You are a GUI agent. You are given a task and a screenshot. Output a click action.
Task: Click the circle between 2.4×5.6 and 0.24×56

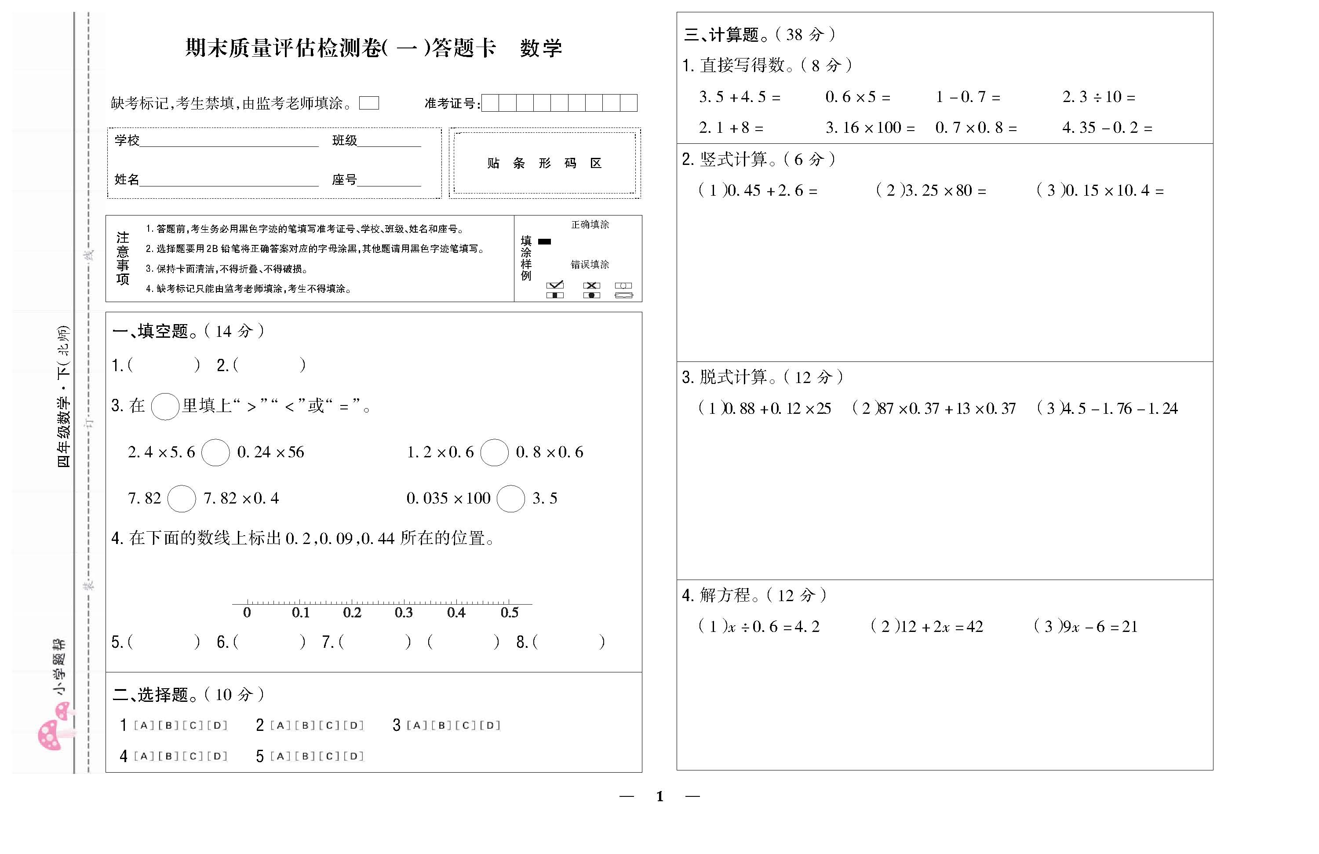click(215, 453)
